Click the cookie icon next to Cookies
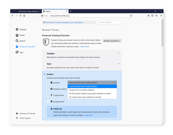Image resolution: width=173 pixels, height=135 pixels. tap(51, 82)
